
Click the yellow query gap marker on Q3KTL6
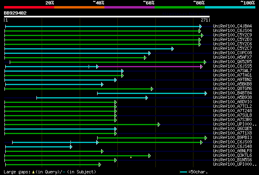131,157
